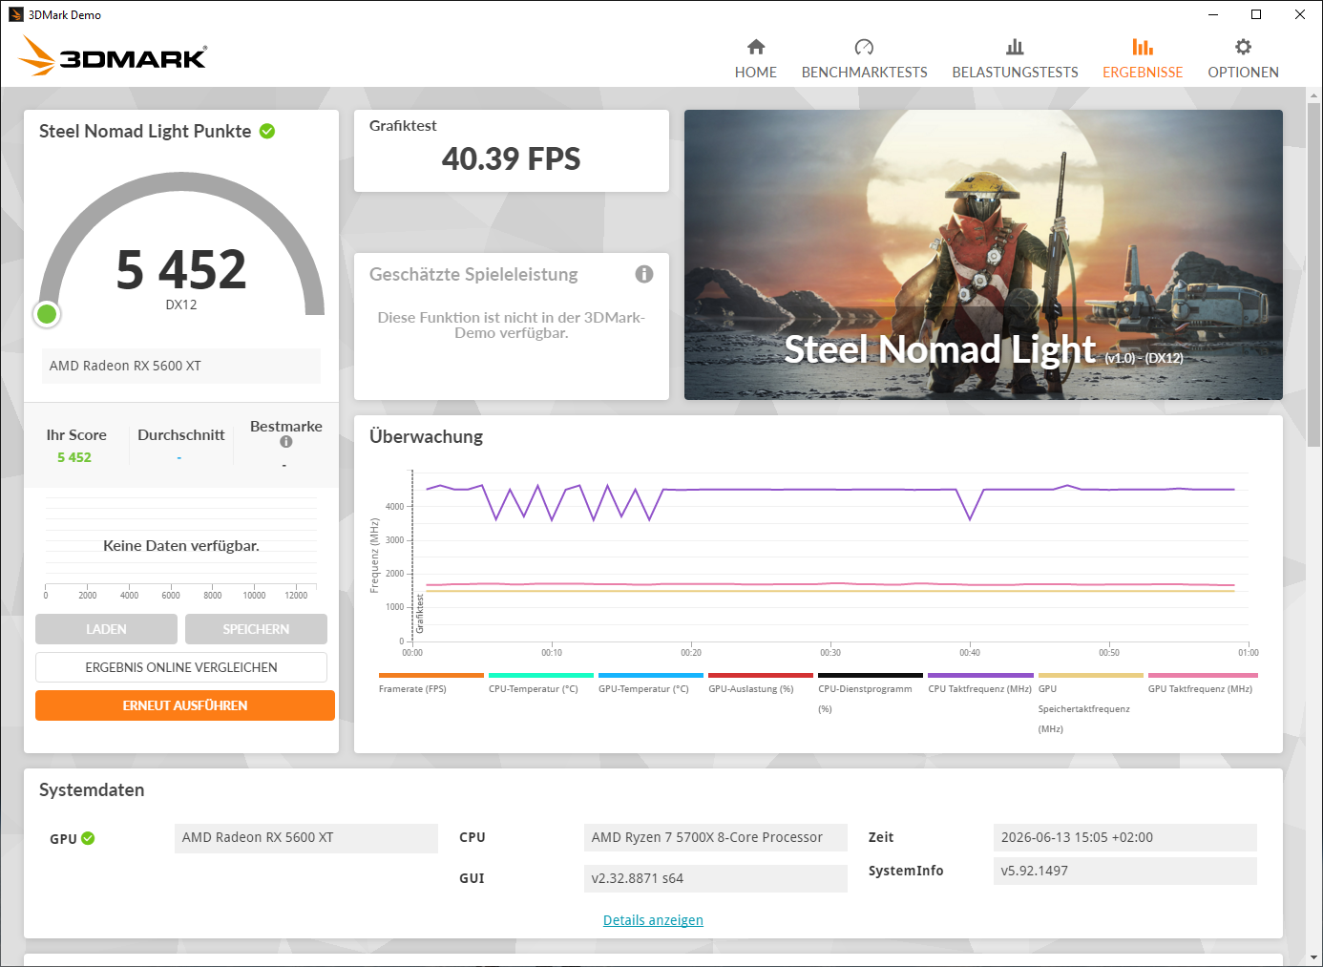This screenshot has width=1323, height=967.
Task: Click the SPEICHERN button
Action: (256, 629)
